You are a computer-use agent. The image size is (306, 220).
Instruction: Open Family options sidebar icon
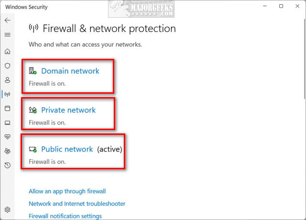pyautogui.click(x=7, y=151)
